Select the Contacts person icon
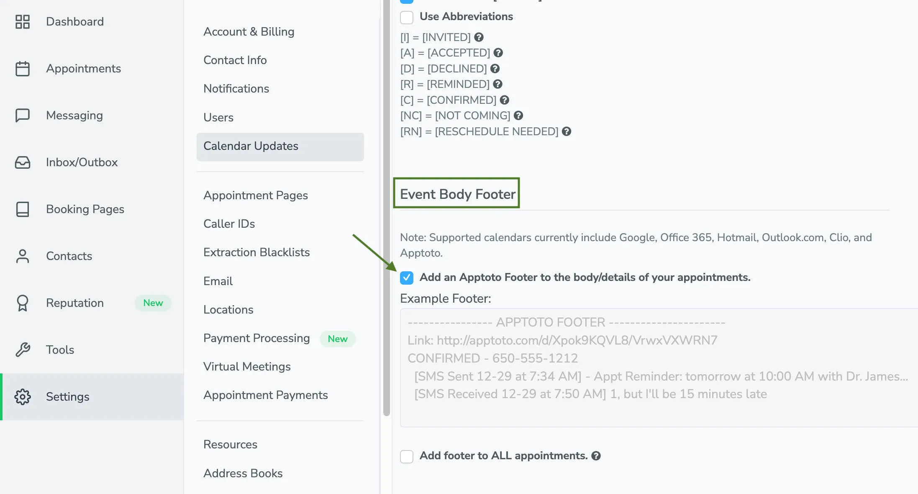The image size is (918, 494). pyautogui.click(x=23, y=256)
